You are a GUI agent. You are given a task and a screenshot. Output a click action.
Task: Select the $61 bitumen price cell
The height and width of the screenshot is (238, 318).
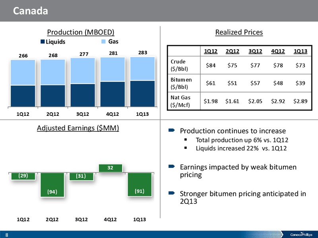211,83
